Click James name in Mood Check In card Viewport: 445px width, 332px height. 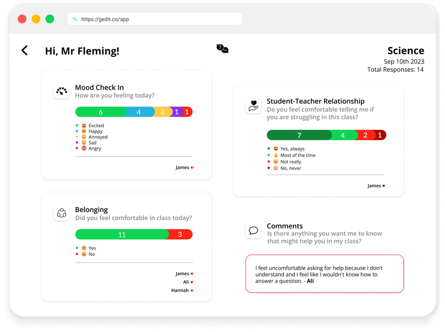[182, 168]
